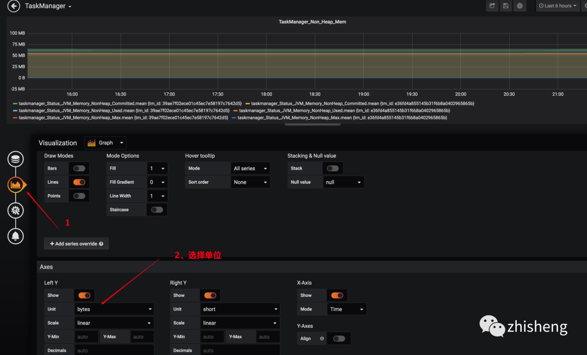This screenshot has width=587, height=355.
Task: Toggle the Staircase switch
Action: click(157, 210)
